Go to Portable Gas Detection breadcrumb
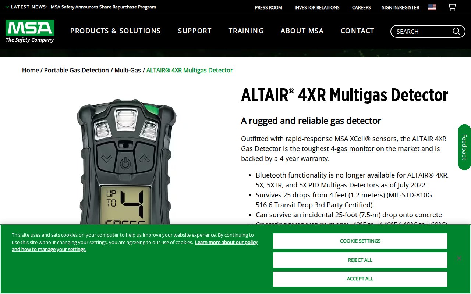471x294 pixels. coord(77,70)
